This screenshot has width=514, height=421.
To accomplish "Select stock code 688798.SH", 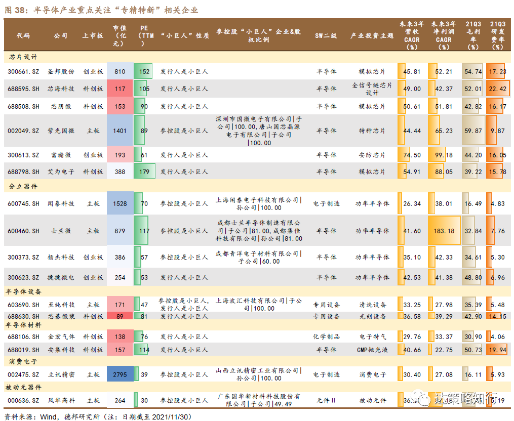I will click(x=23, y=172).
